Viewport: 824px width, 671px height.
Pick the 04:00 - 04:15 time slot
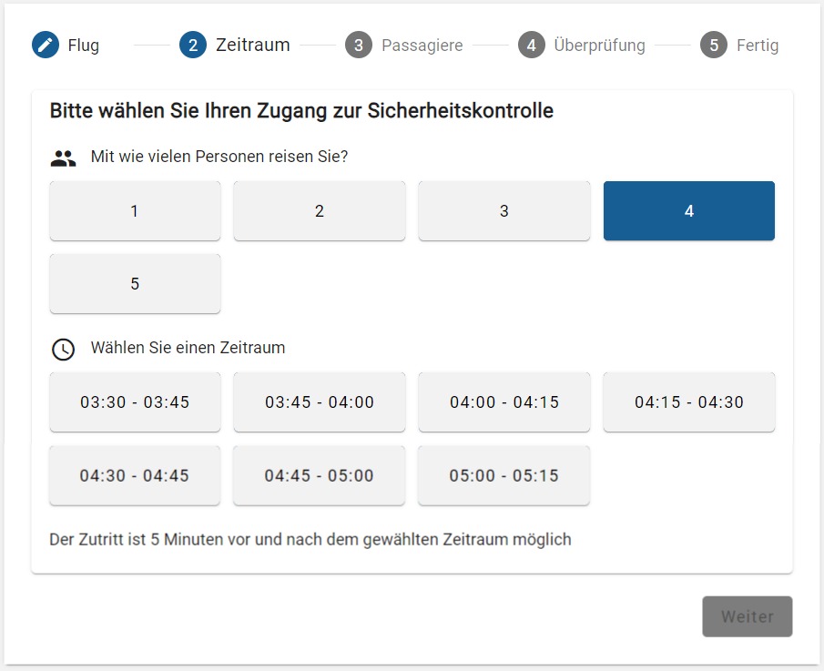504,402
